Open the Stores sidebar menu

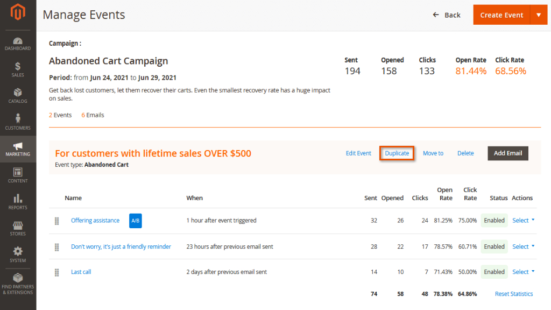click(x=18, y=228)
